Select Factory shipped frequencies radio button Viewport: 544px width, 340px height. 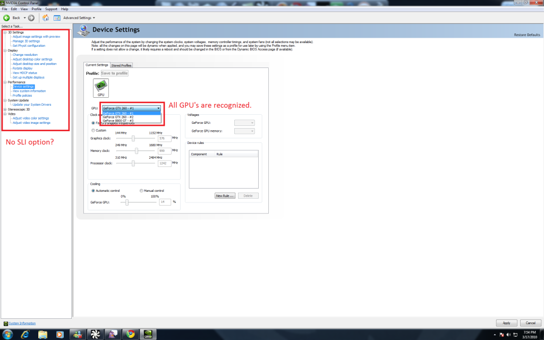93,123
